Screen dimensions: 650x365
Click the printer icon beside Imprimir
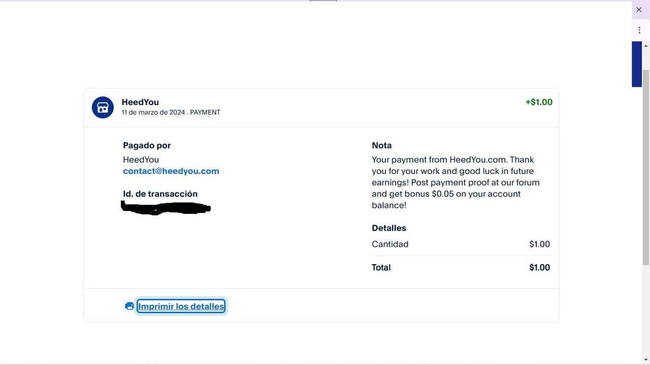click(129, 306)
